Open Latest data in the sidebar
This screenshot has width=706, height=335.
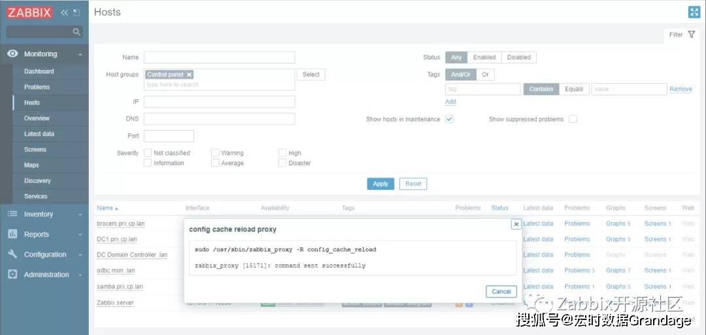pyautogui.click(x=39, y=134)
